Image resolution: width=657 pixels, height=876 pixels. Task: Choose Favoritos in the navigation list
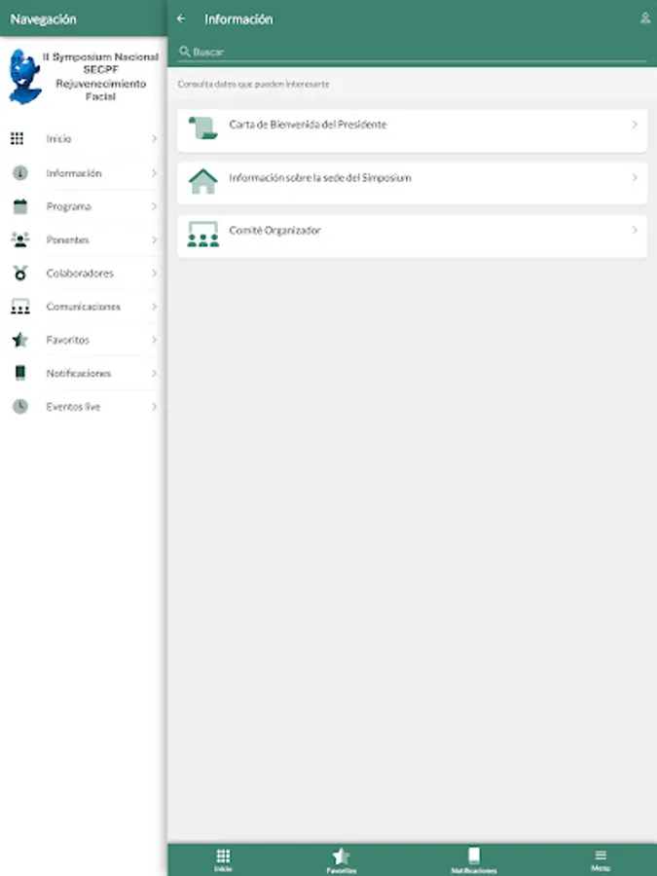[x=84, y=340]
